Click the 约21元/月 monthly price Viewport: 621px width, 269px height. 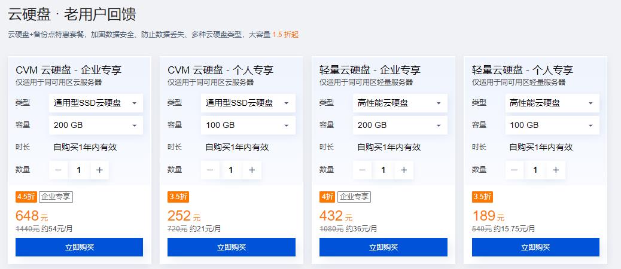[x=205, y=228]
